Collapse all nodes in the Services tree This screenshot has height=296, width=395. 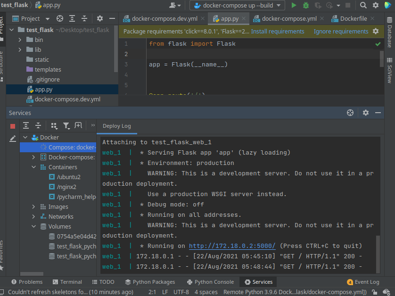click(x=38, y=125)
